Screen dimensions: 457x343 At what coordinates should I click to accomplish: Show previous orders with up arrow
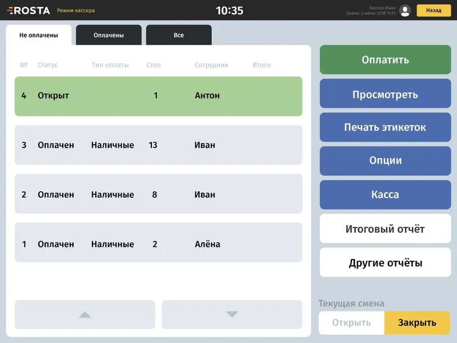click(85, 314)
